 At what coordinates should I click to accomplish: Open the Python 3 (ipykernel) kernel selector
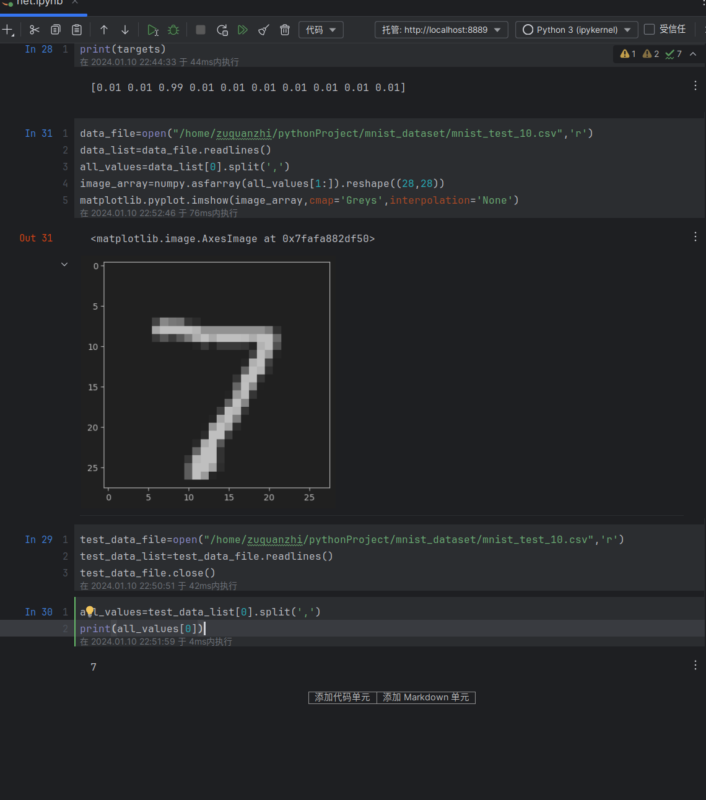(x=577, y=30)
